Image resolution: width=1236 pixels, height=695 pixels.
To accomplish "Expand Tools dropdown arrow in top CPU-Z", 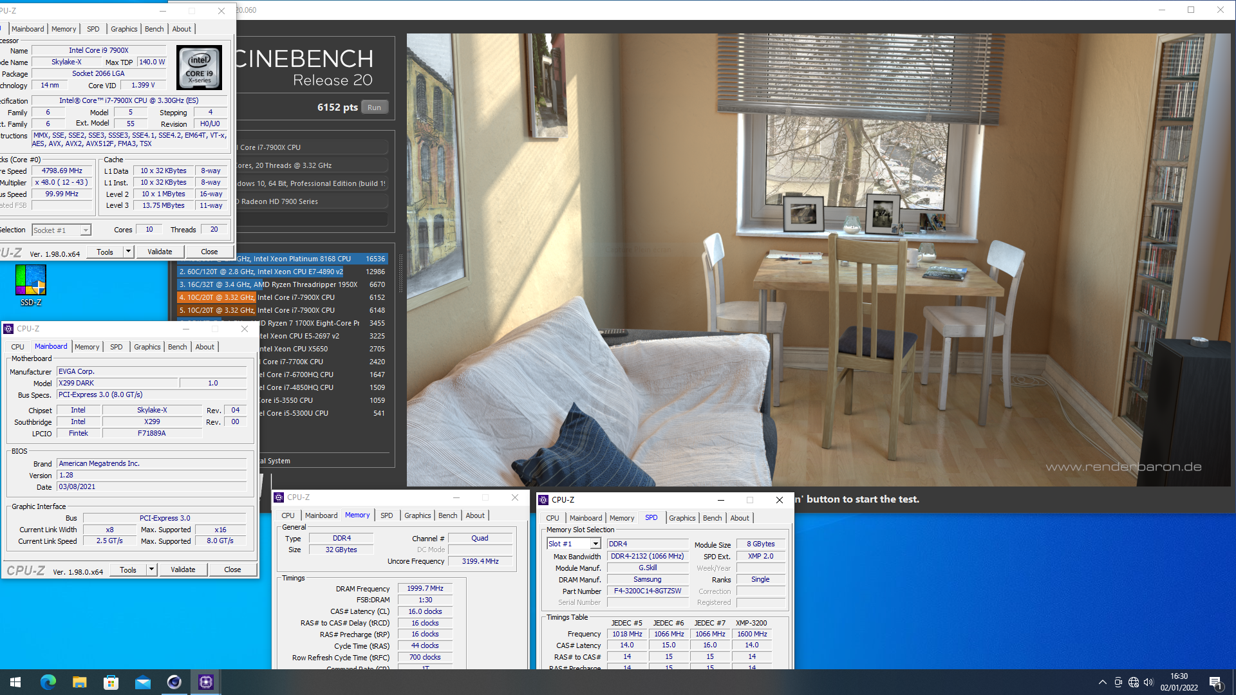I will click(x=128, y=252).
